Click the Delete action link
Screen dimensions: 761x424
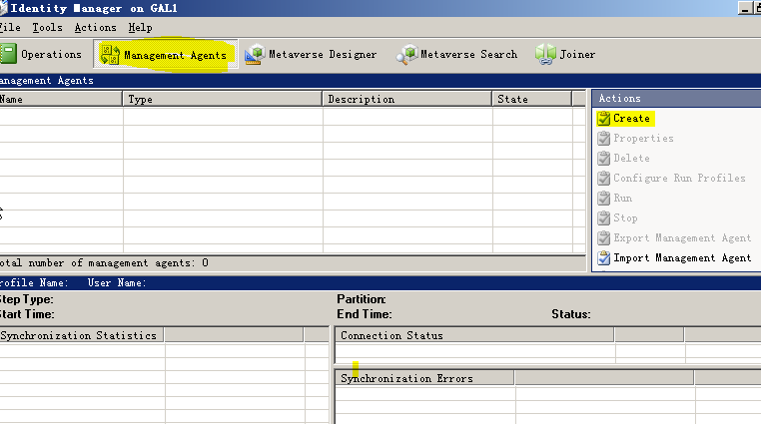coord(631,158)
